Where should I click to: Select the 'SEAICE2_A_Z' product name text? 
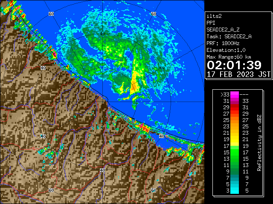[223, 30]
